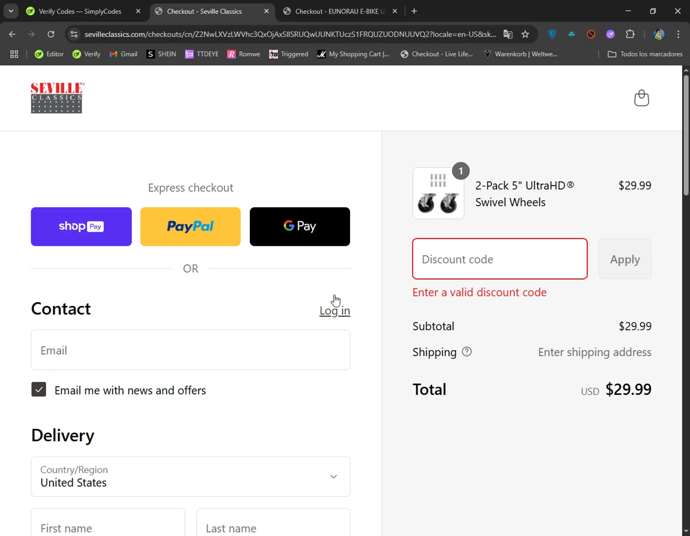This screenshot has width=690, height=536.
Task: Open the Chrome profile avatar
Action: click(x=659, y=34)
